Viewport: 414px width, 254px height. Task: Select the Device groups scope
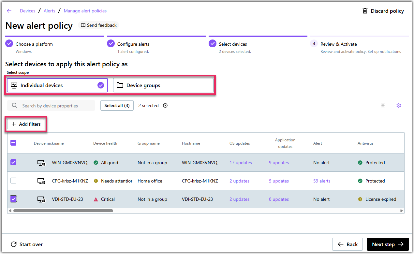point(163,85)
